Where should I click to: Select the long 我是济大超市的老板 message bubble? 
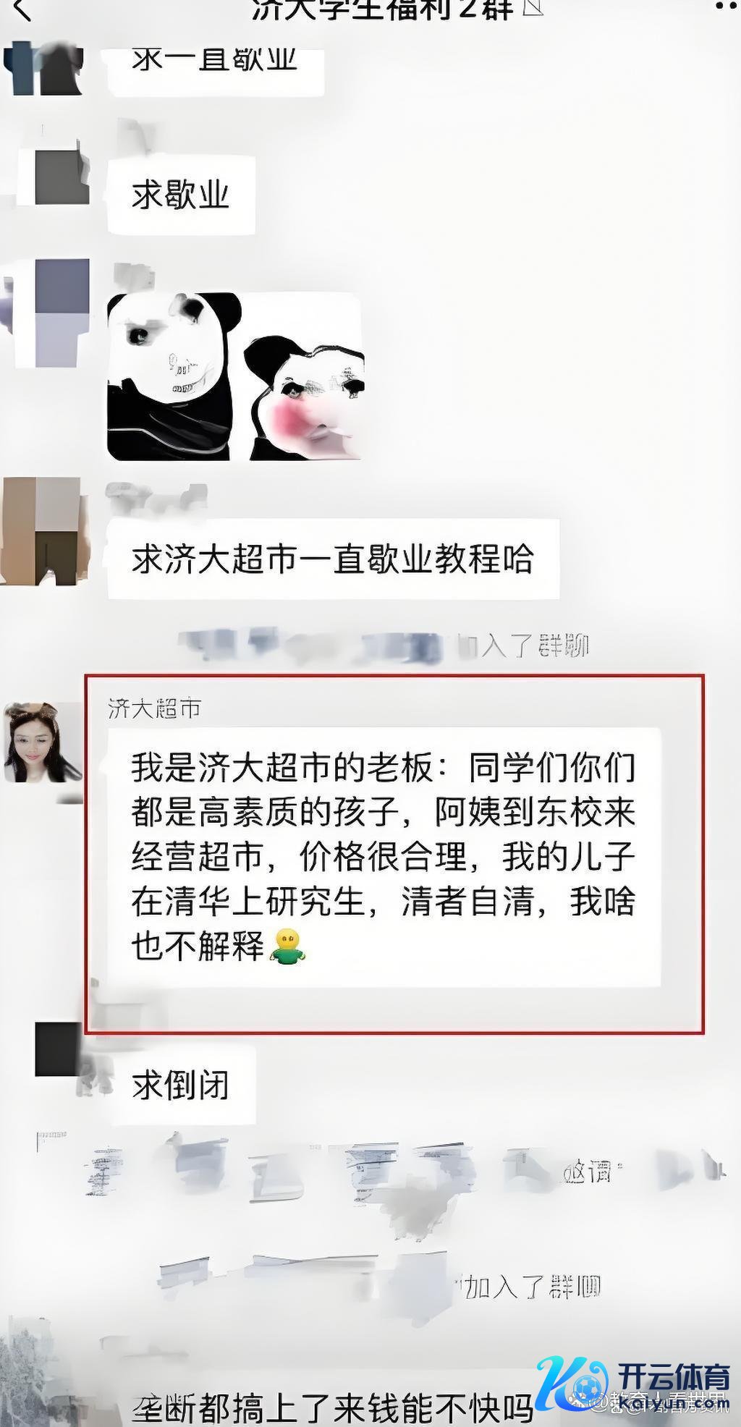(x=384, y=858)
